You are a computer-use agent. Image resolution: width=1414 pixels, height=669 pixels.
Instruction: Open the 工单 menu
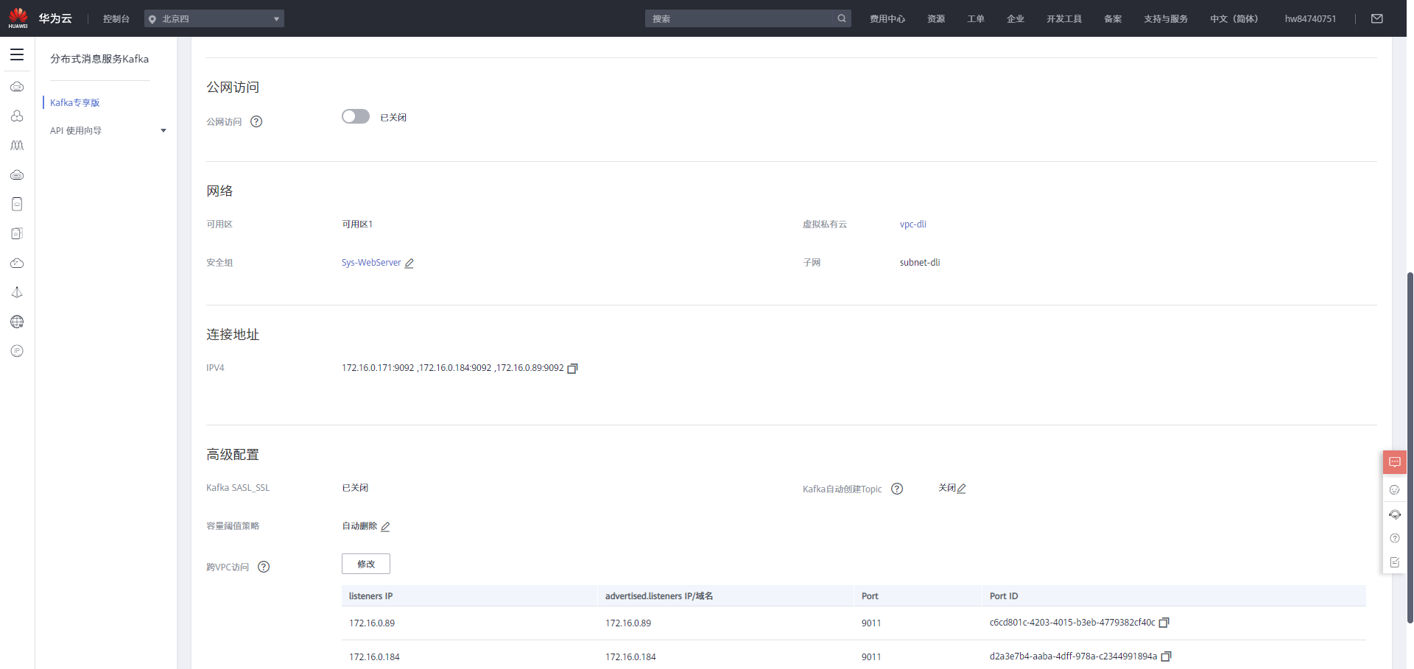[976, 18]
